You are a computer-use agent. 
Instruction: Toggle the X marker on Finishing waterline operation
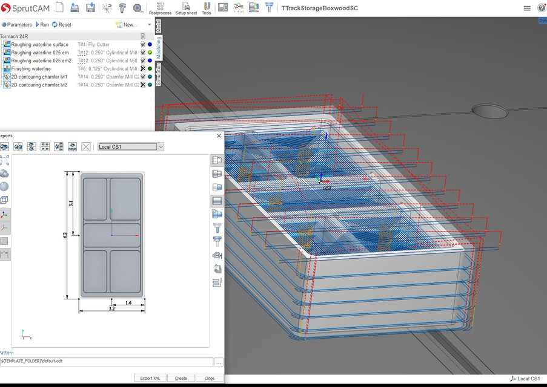(142, 68)
